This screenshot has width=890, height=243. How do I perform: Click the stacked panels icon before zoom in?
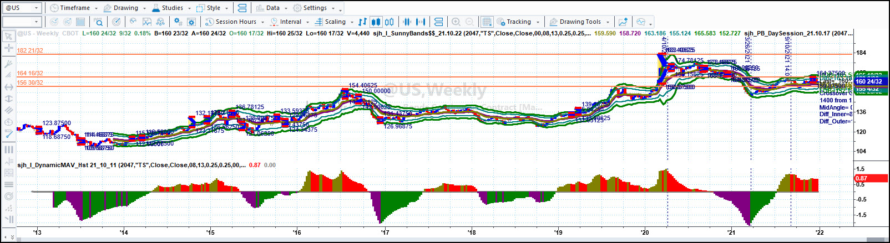[438, 22]
